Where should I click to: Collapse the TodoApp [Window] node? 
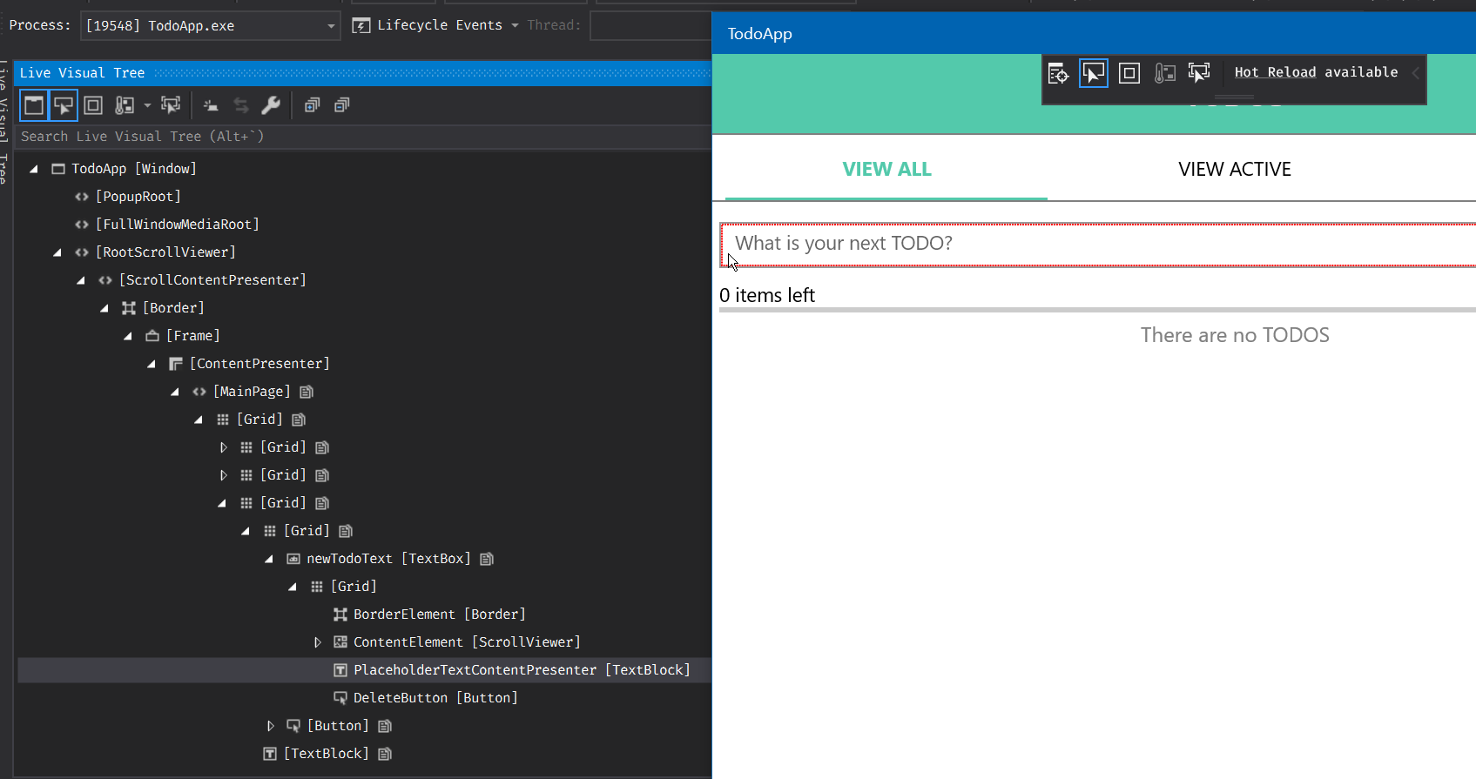click(x=34, y=169)
